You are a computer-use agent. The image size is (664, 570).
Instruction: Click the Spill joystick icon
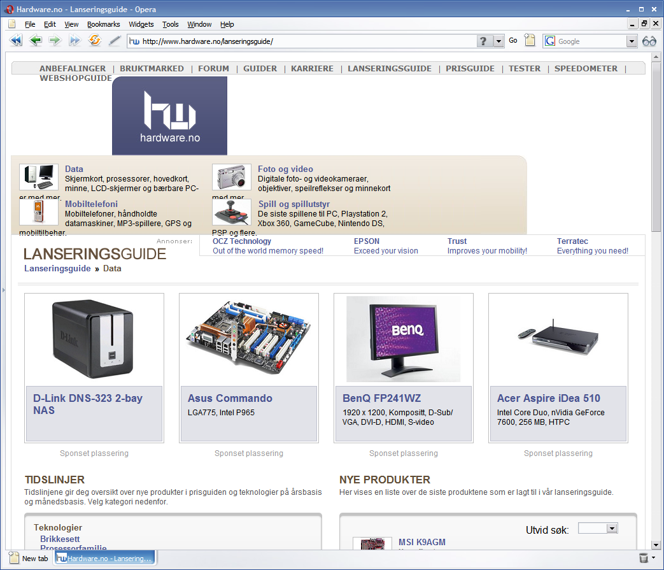coord(232,212)
